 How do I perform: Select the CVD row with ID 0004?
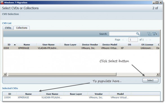click(81, 48)
